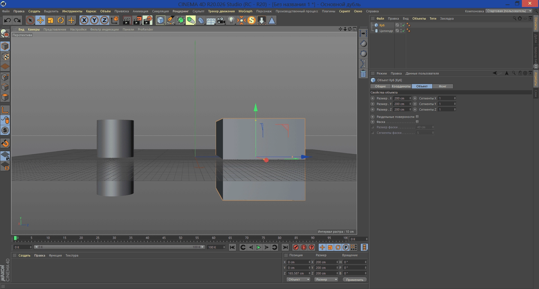Toggle Y axis lock
Screen dimensions: 539x289
coord(94,20)
